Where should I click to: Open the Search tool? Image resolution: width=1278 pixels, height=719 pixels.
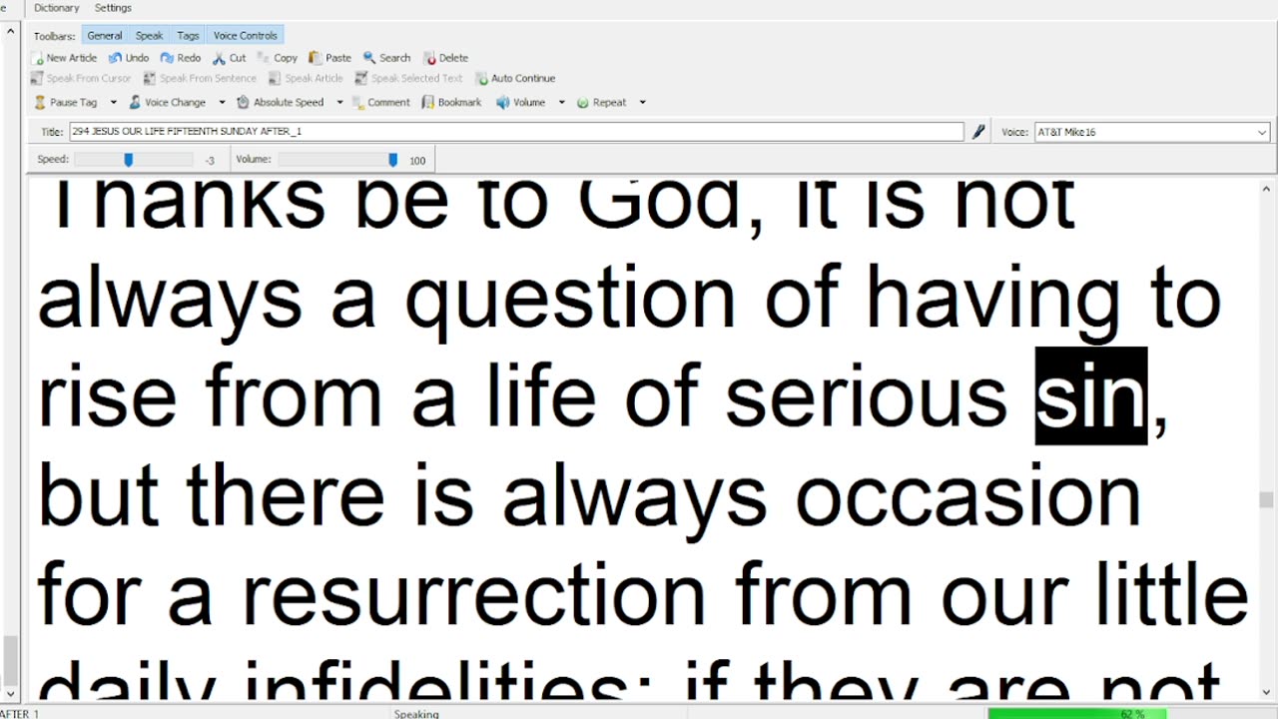pos(387,58)
